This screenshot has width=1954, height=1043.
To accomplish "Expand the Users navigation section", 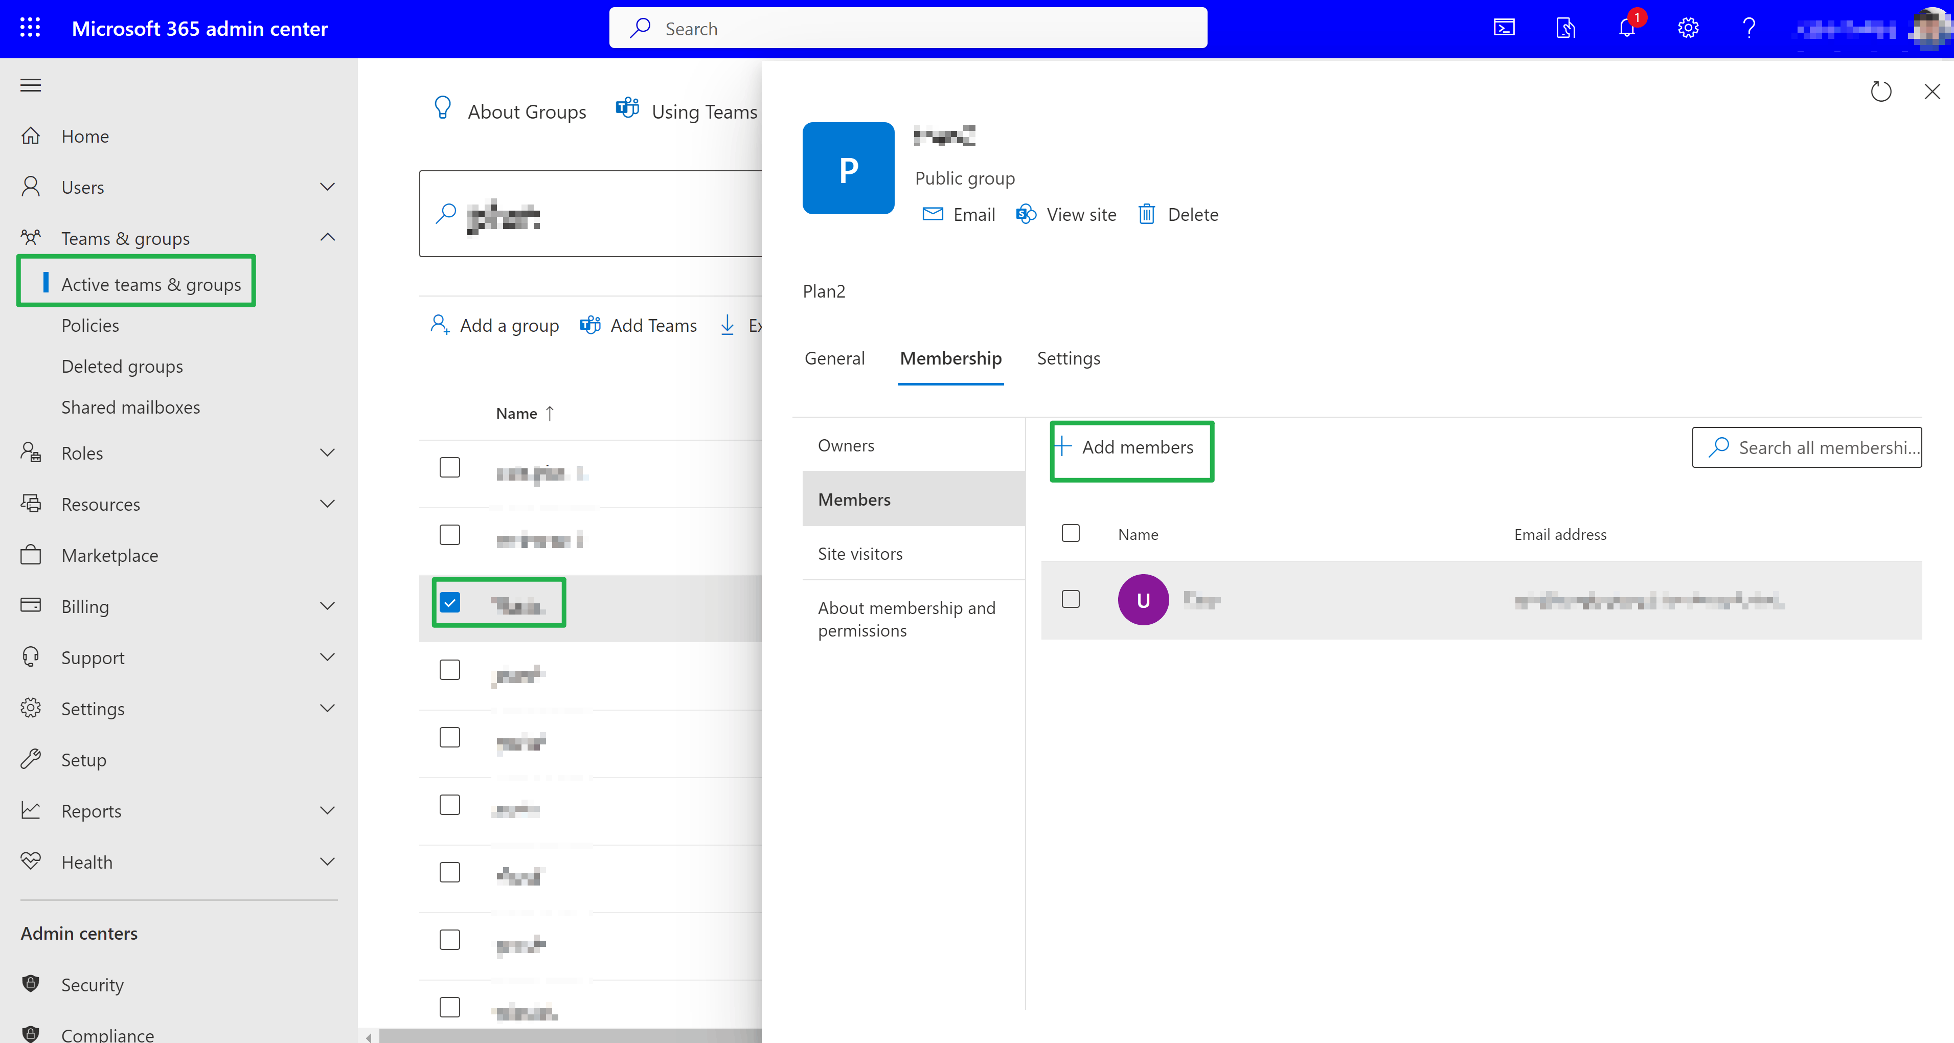I will (327, 187).
